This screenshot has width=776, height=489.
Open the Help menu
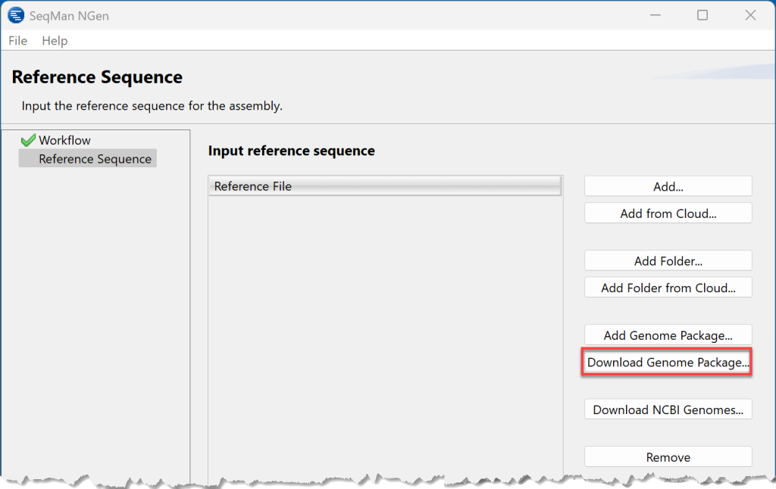[55, 41]
